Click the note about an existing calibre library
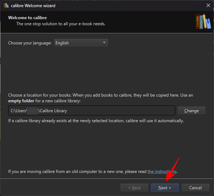This screenshot has width=214, height=196. point(96,121)
